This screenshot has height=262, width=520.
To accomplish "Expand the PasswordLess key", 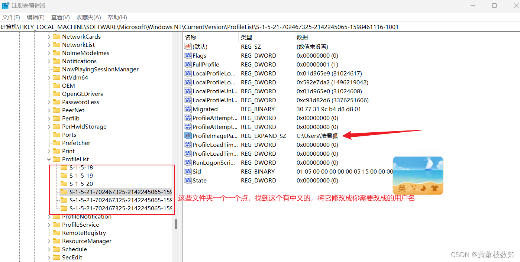I will (x=49, y=102).
